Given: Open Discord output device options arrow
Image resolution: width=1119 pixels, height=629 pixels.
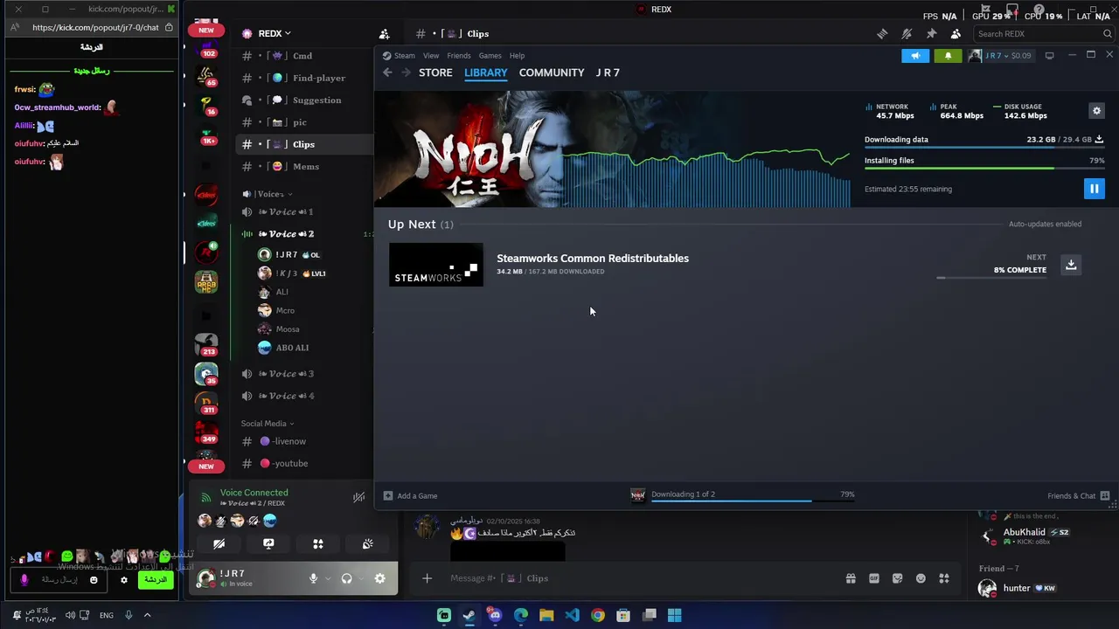Looking at the screenshot, I should coord(361,578).
